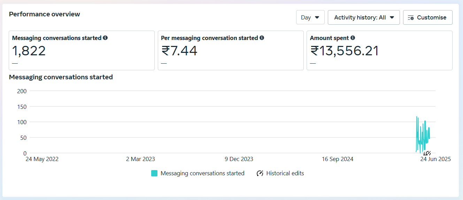The width and height of the screenshot is (463, 200).
Task: Click the ₹13,556.21 amount value
Action: coord(344,51)
